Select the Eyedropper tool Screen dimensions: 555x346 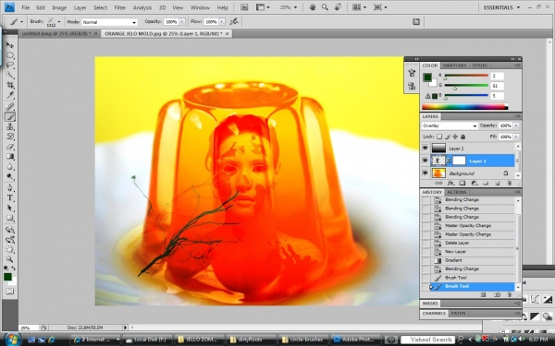point(10,95)
